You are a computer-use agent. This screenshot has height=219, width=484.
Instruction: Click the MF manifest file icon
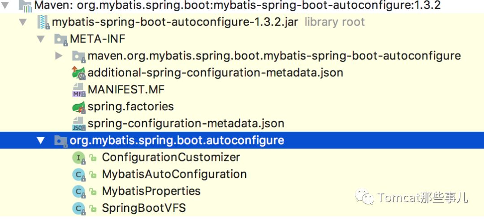click(79, 90)
